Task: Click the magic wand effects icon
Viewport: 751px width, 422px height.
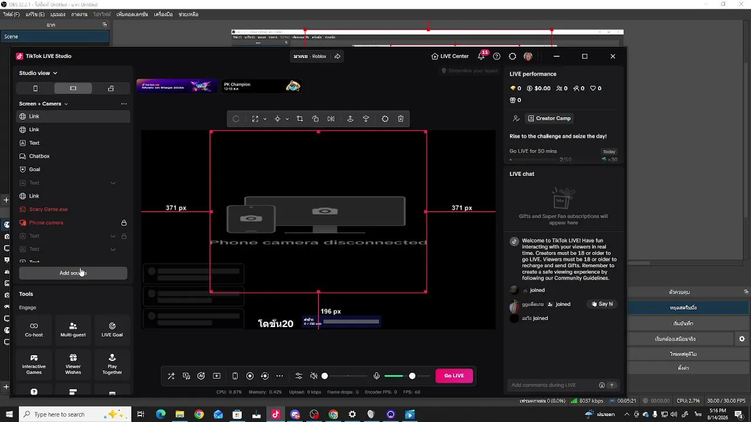Action: coord(171,376)
